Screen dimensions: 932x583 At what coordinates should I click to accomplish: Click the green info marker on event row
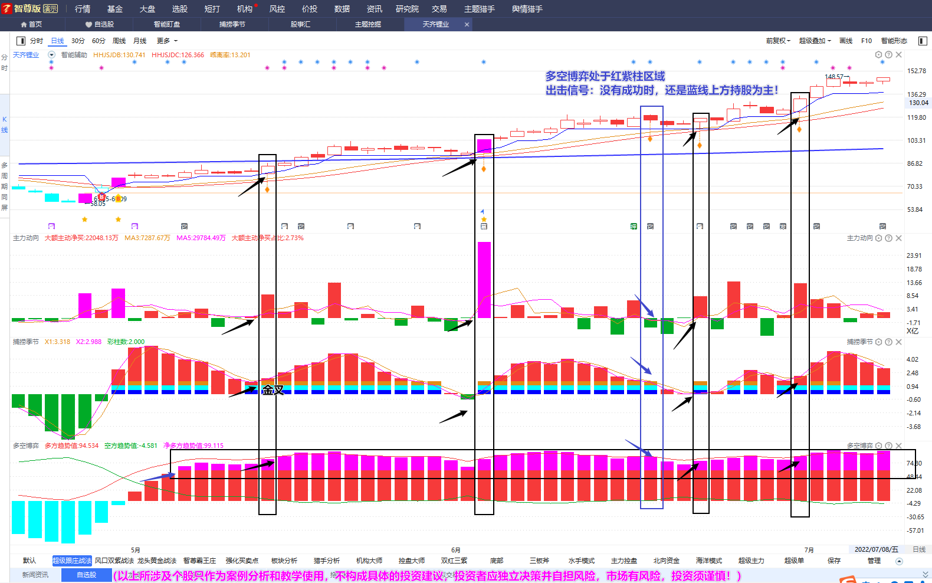point(634,226)
